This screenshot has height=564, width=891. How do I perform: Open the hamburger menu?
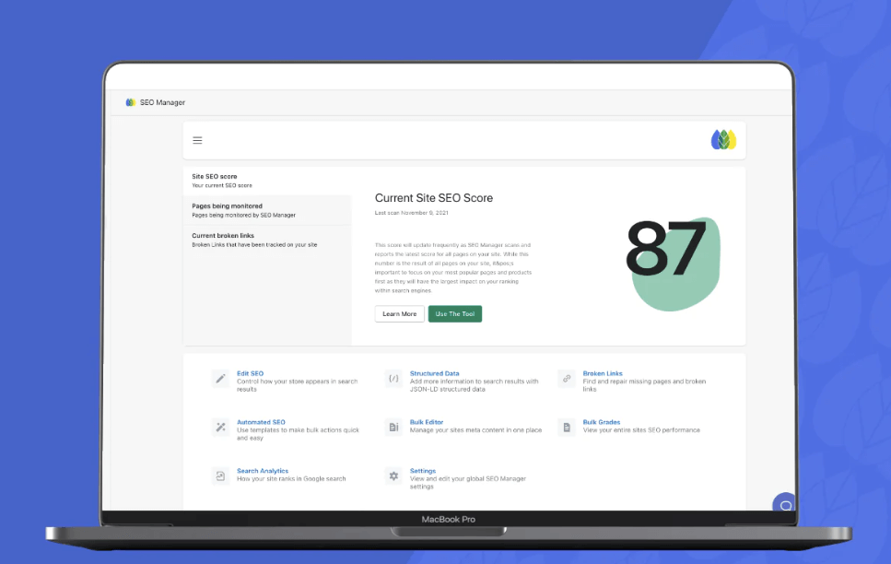click(197, 140)
